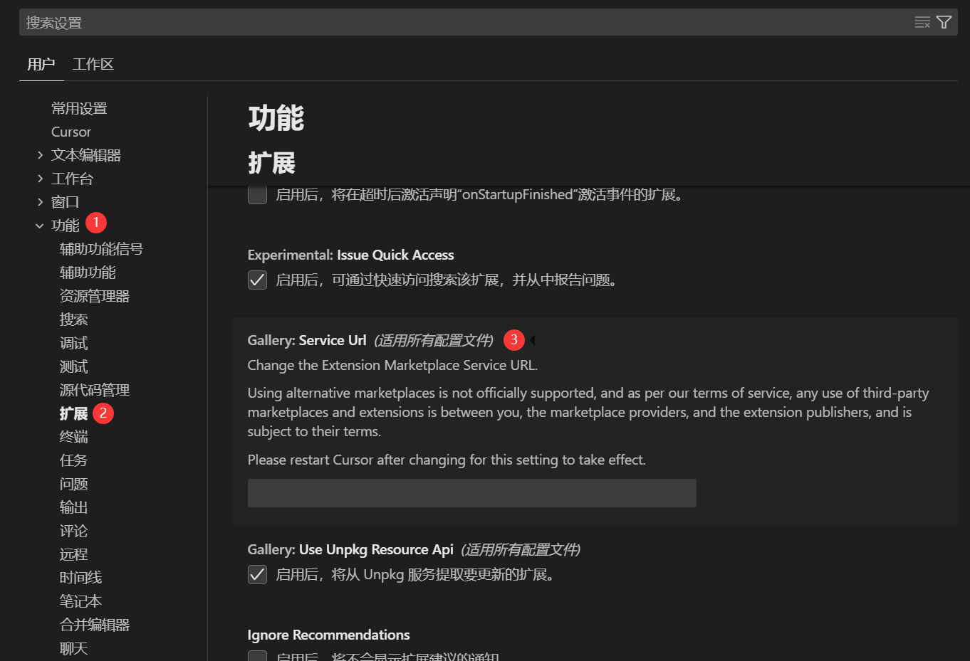Expand the 文本编辑器 tree section
The height and width of the screenshot is (661, 970).
pyautogui.click(x=40, y=155)
